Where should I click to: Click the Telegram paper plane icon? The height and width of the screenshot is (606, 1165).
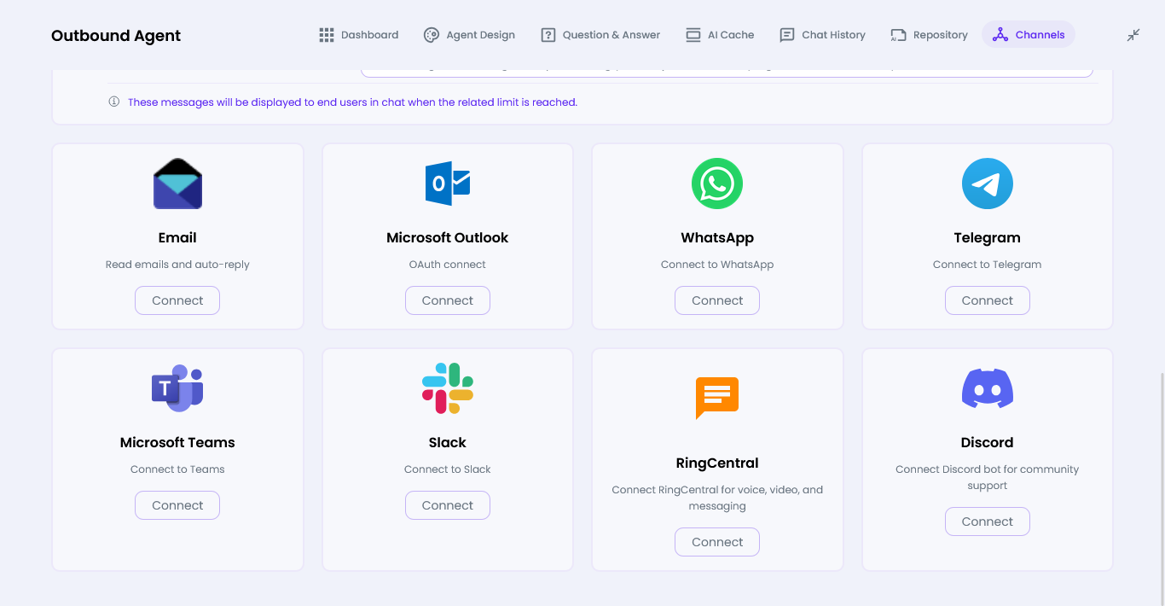pyautogui.click(x=988, y=184)
